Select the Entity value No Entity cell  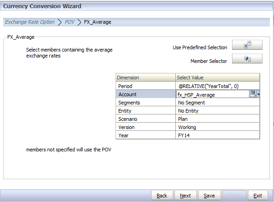point(217,111)
